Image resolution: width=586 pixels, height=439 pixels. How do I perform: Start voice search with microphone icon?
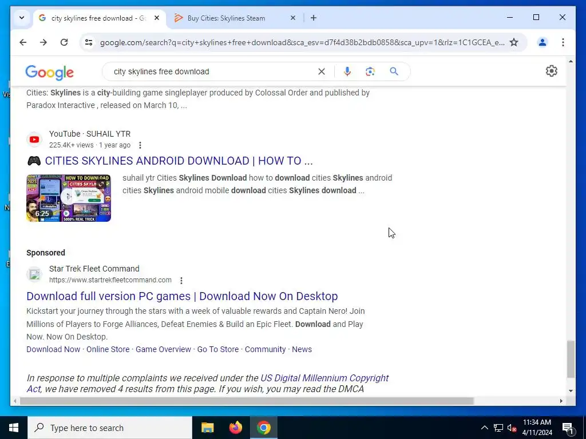[x=347, y=71]
